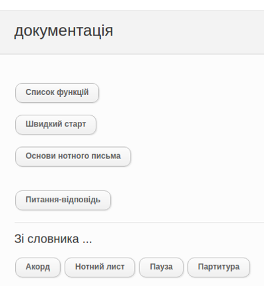Open the Список функцій button
This screenshot has height=286, width=264.
pos(57,93)
